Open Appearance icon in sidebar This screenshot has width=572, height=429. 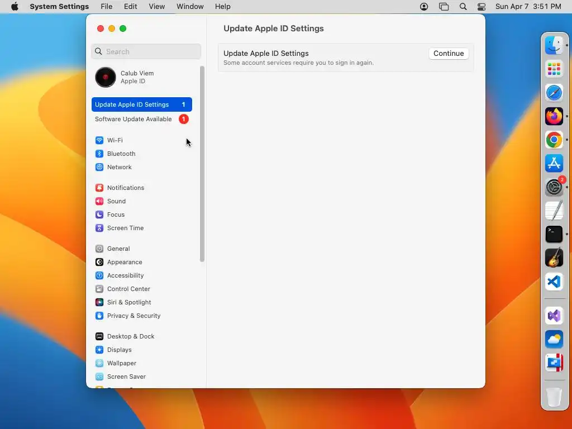99,262
